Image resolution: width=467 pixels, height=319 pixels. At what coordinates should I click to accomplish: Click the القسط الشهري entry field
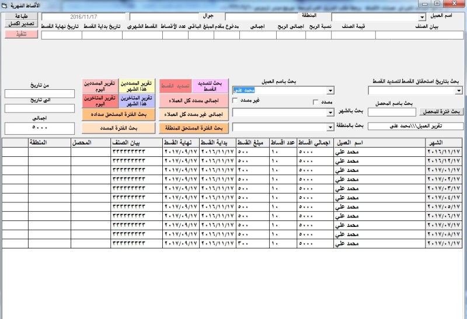pos(142,35)
